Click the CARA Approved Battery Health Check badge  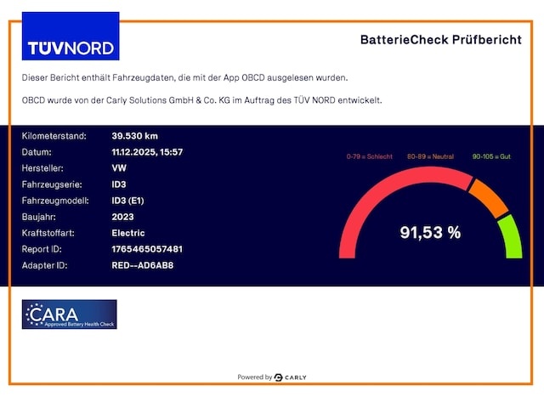click(x=70, y=314)
